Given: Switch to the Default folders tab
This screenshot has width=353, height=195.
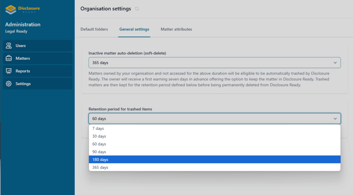Looking at the screenshot, I should tap(94, 29).
